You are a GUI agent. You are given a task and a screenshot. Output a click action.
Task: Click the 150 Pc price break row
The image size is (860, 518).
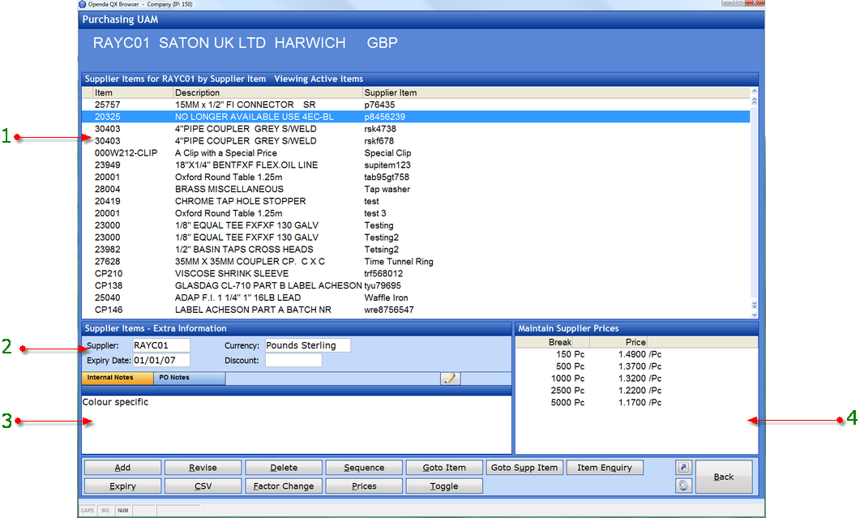click(637, 354)
